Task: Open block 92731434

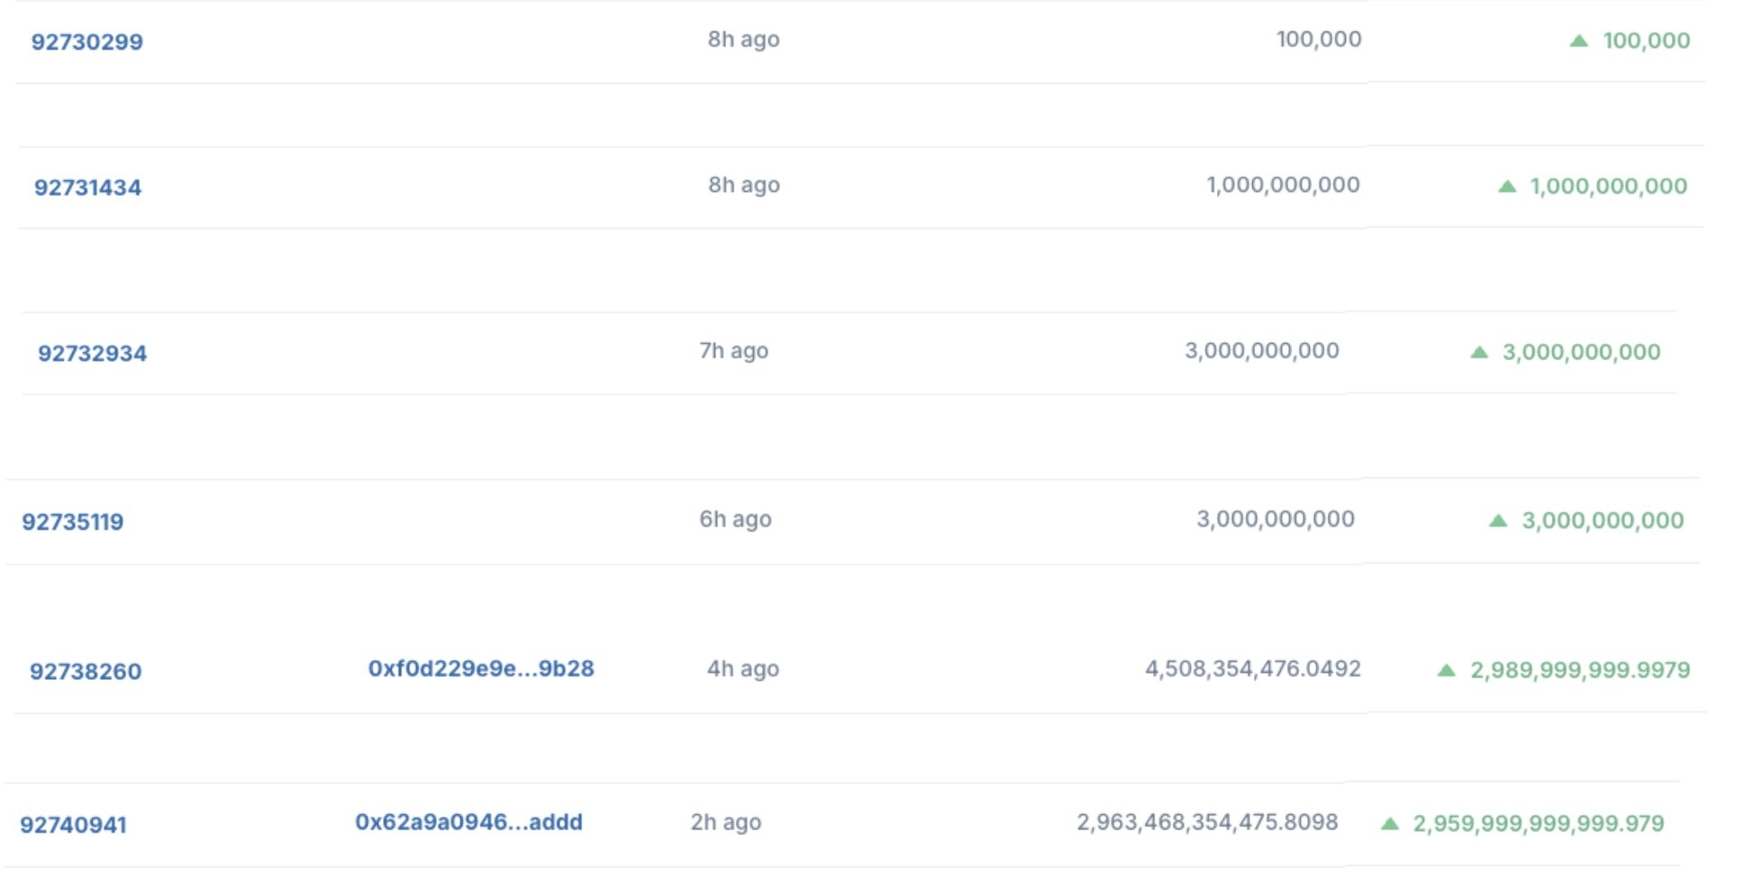Action: point(88,187)
